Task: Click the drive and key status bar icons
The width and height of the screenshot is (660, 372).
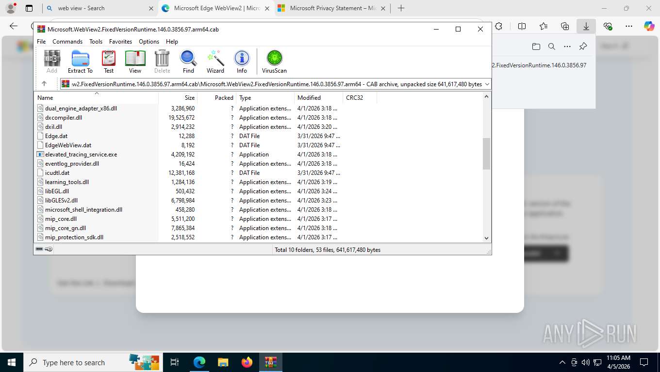Action: [x=44, y=249]
